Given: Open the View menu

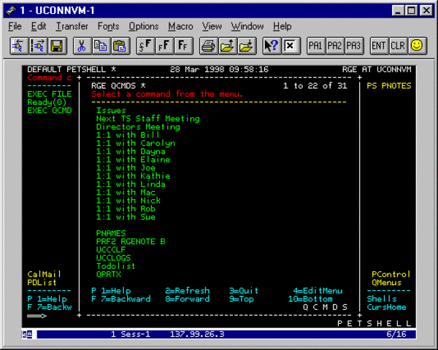Looking at the screenshot, I should (x=212, y=26).
